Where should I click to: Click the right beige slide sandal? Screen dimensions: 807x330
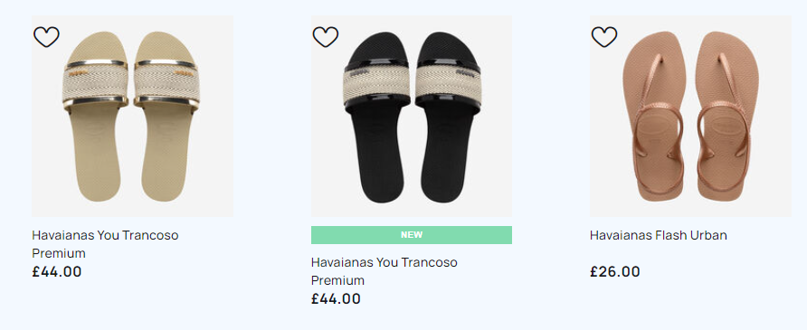(x=166, y=117)
